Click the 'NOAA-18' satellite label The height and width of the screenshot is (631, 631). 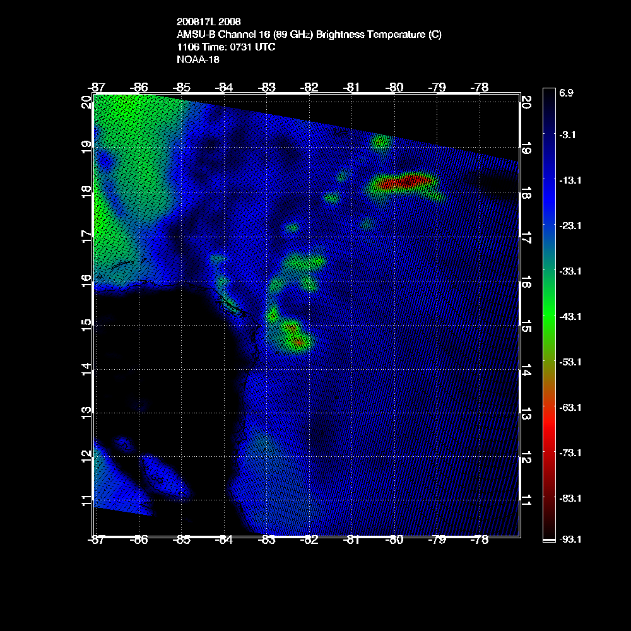(x=198, y=59)
